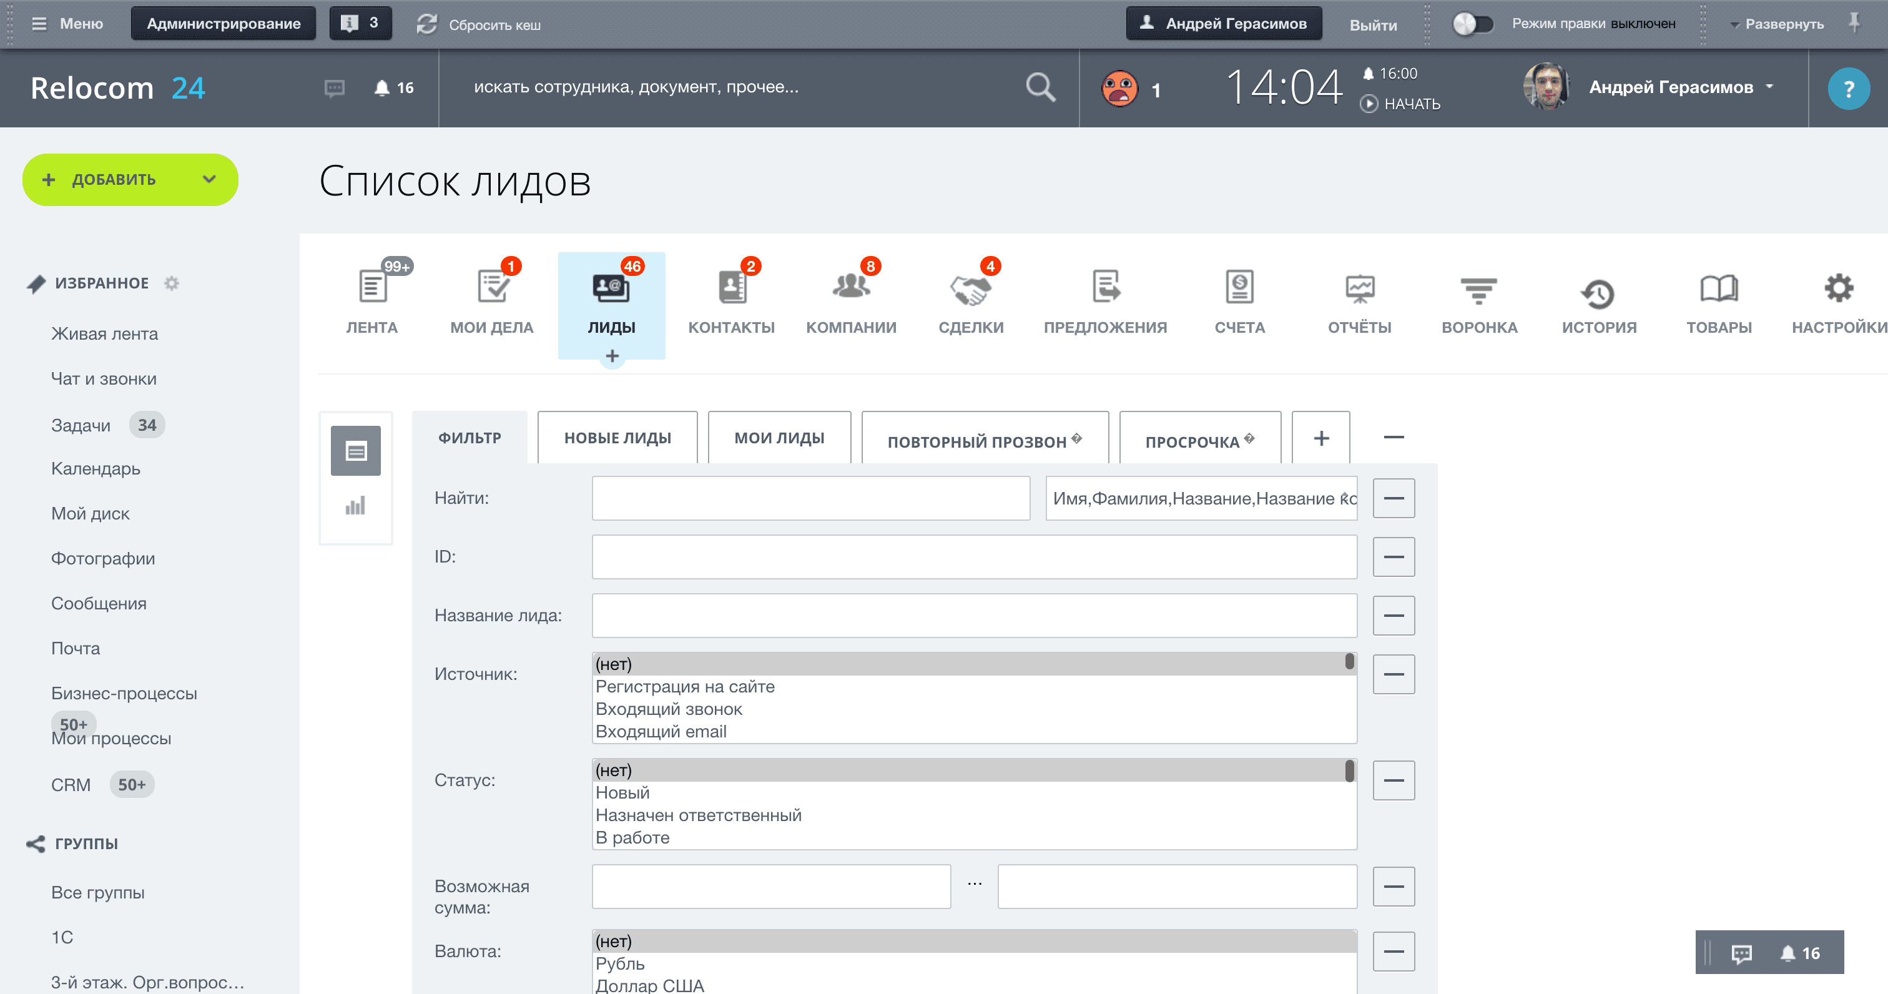Expand the Развернуть panel option
1888x994 pixels.
click(x=1777, y=24)
